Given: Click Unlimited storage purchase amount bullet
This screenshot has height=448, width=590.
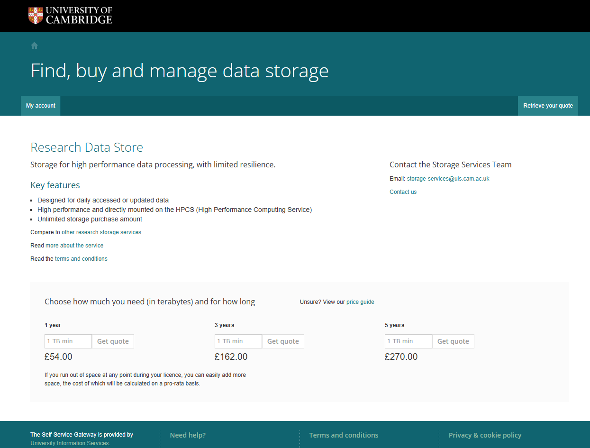Looking at the screenshot, I should (90, 219).
